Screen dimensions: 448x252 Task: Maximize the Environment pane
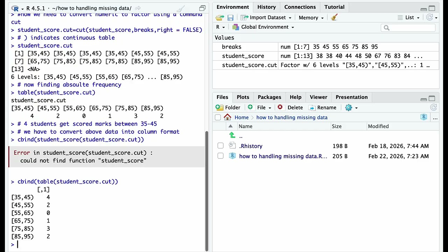tap(432, 8)
